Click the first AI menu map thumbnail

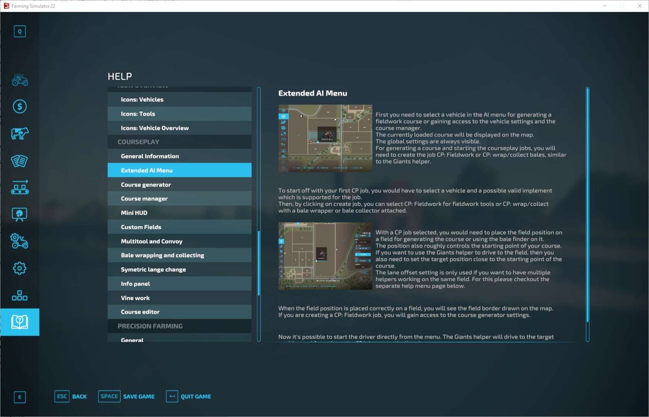point(325,138)
